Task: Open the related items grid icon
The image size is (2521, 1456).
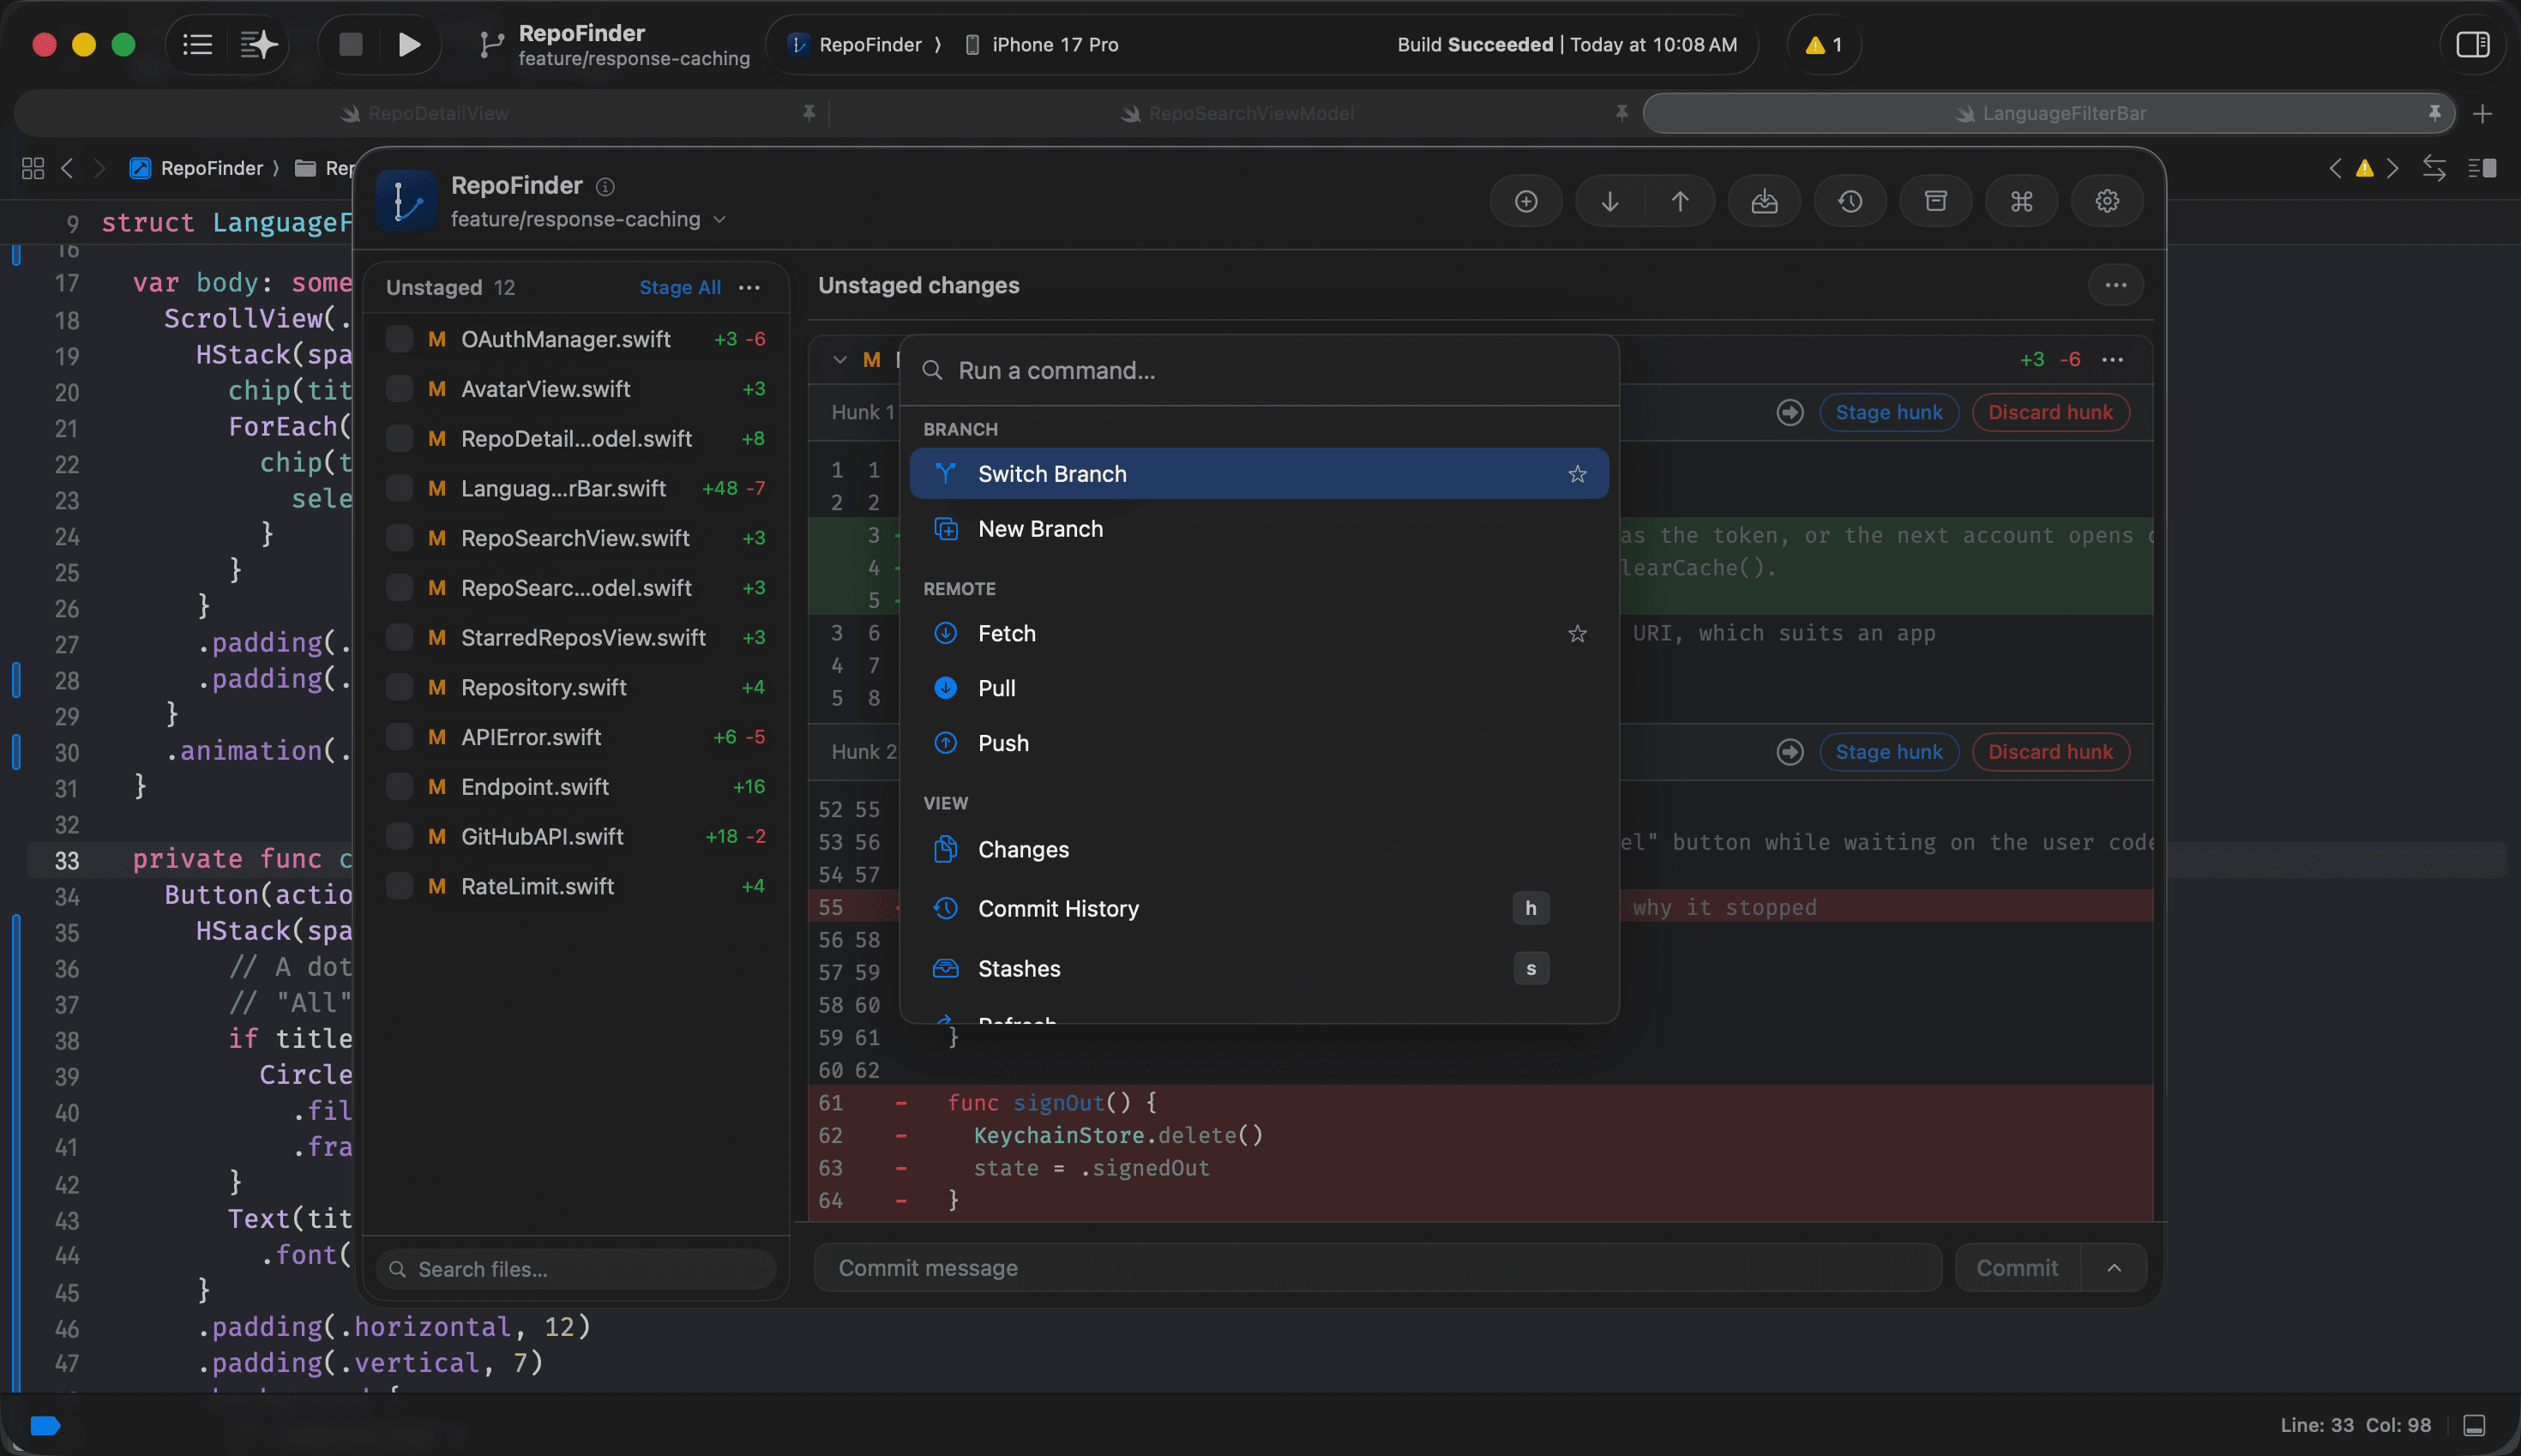Action: pyautogui.click(x=33, y=168)
